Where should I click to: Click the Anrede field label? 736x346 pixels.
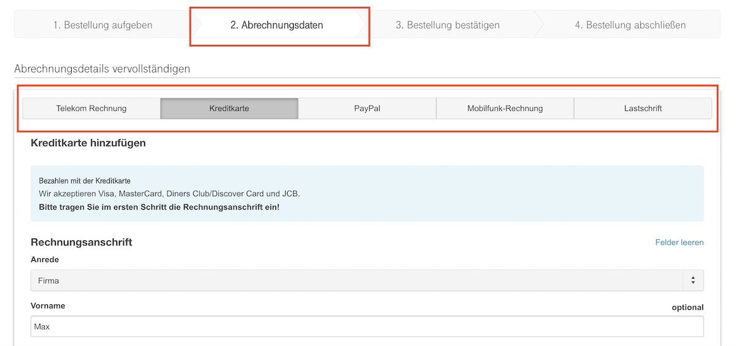tap(45, 259)
